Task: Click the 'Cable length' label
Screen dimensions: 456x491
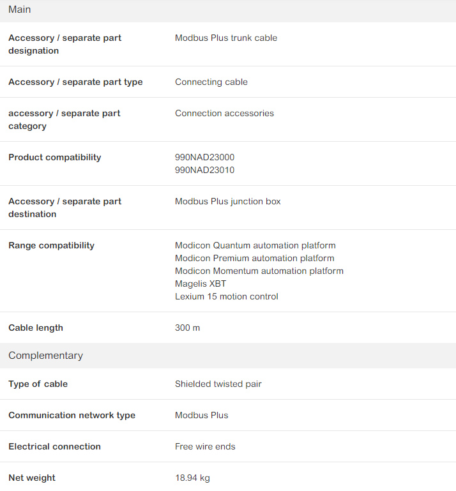Action: click(x=36, y=328)
